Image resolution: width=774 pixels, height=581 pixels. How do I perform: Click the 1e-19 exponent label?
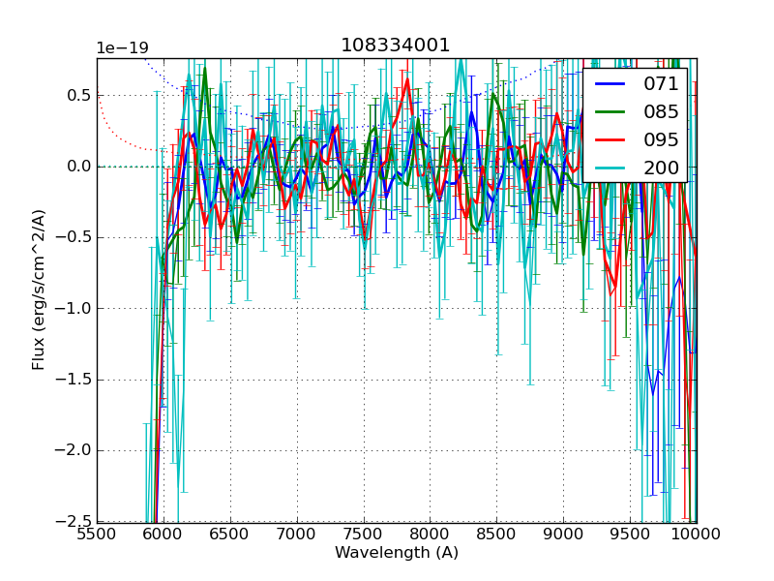[x=122, y=48]
